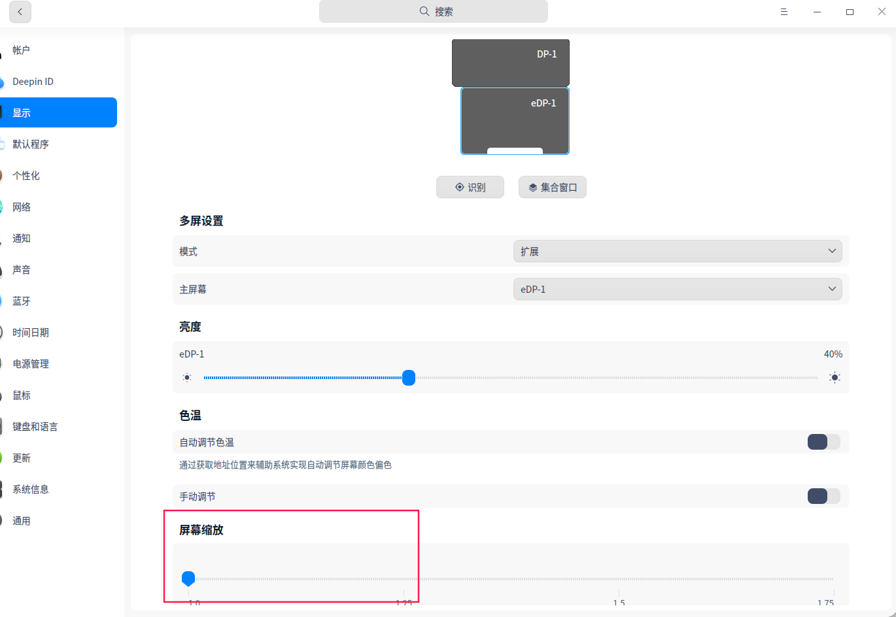896x617 pixels.
Task: Expand the 主屏幕 dropdown showing eDP-1
Action: 678,290
